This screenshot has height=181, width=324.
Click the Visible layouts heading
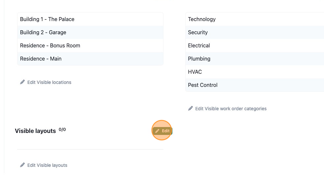point(35,131)
